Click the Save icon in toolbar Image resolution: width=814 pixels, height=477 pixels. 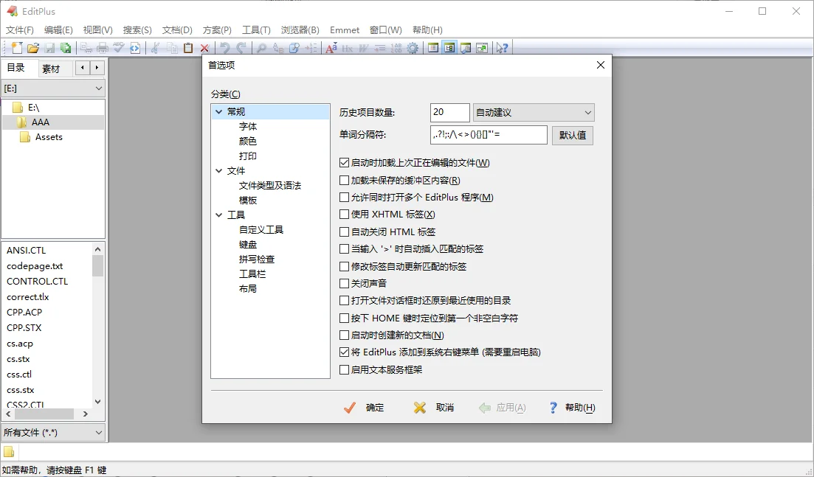click(49, 48)
